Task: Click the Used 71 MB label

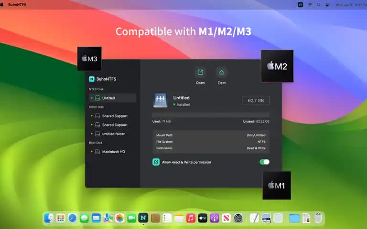Action: click(x=162, y=121)
